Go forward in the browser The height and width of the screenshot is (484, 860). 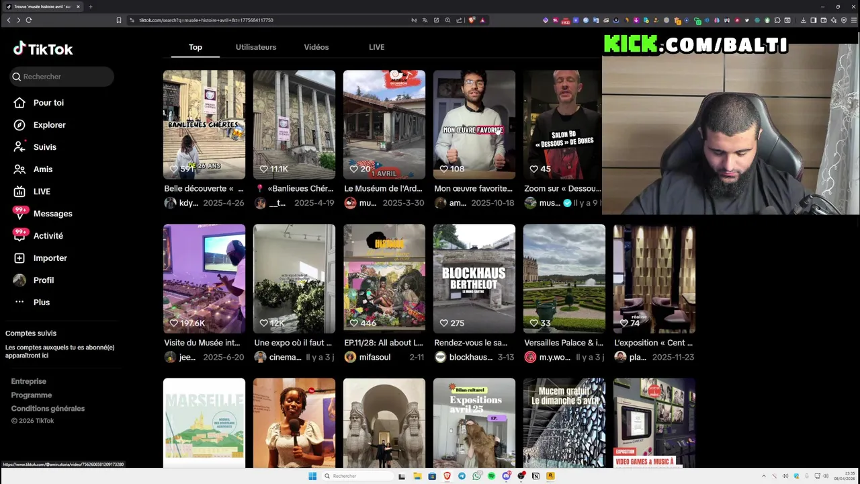pyautogui.click(x=18, y=20)
